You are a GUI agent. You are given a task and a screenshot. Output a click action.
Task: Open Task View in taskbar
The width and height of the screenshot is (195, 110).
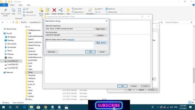[17, 107]
